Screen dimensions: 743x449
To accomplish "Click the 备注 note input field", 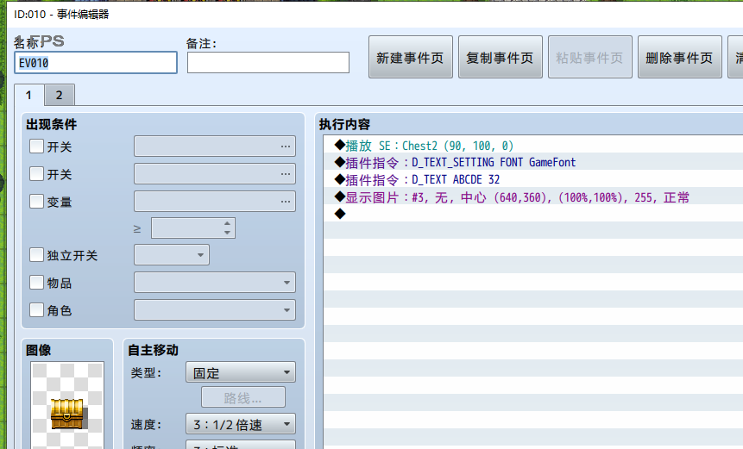I will (x=268, y=62).
